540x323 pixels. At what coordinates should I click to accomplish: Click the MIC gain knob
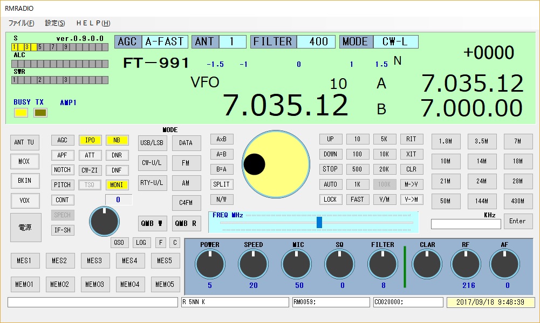[297, 264]
